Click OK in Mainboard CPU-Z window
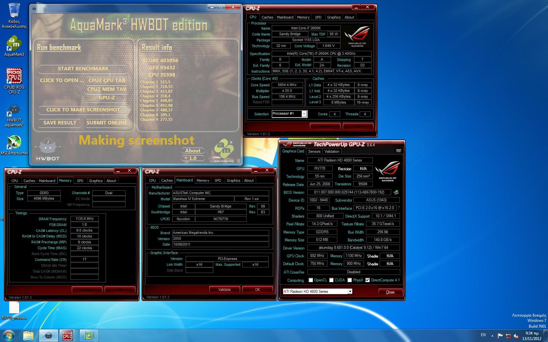 click(257, 290)
